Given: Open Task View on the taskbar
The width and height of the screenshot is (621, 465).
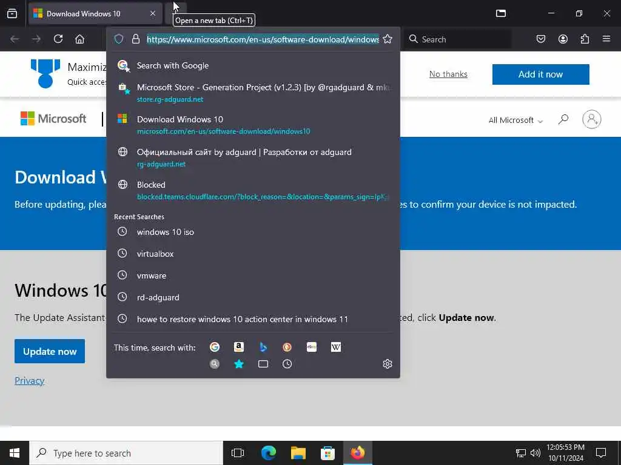Looking at the screenshot, I should [238, 453].
